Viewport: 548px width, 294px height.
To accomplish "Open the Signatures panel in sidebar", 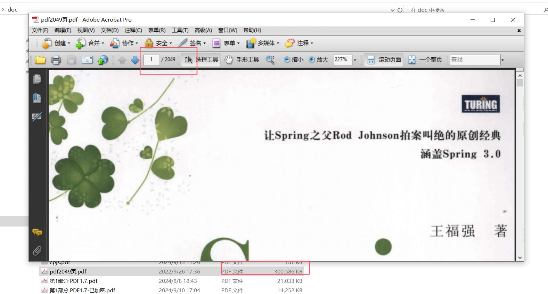I will [x=37, y=117].
